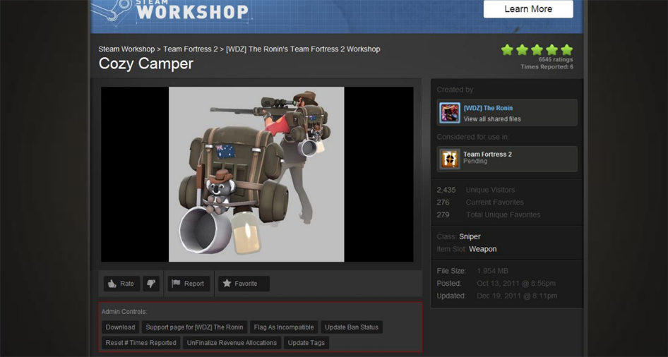Screen dimensions: 668x357
Task: Click the Cozy Camper title
Action: coord(146,63)
